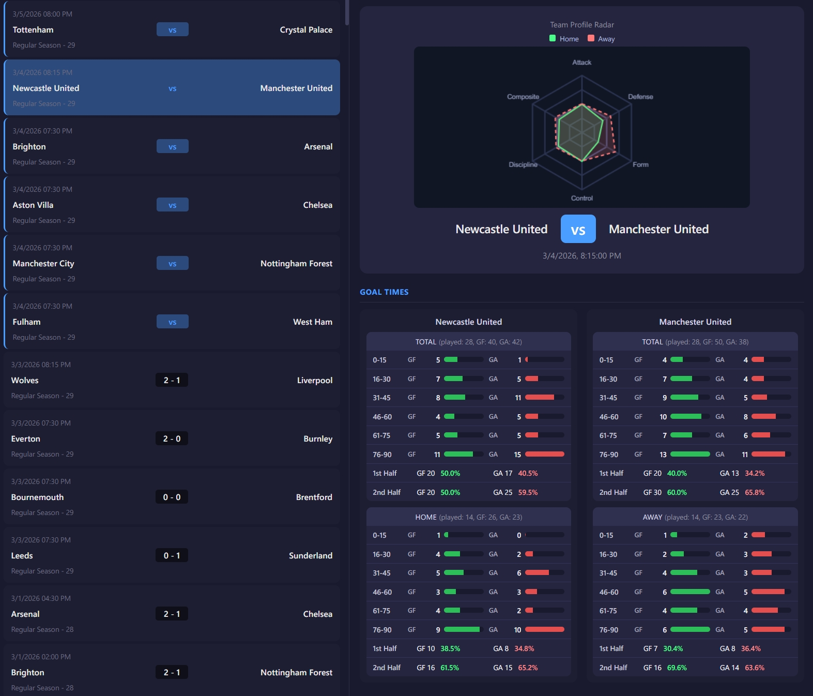
Task: Click the match date 3/4/2026, 8:15:00 PM
Action: point(582,256)
